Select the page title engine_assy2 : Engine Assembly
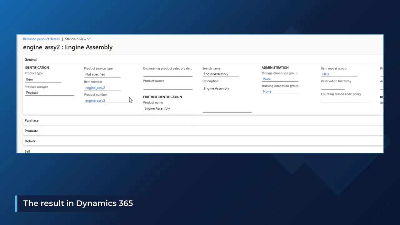The image size is (400, 225). [68, 47]
